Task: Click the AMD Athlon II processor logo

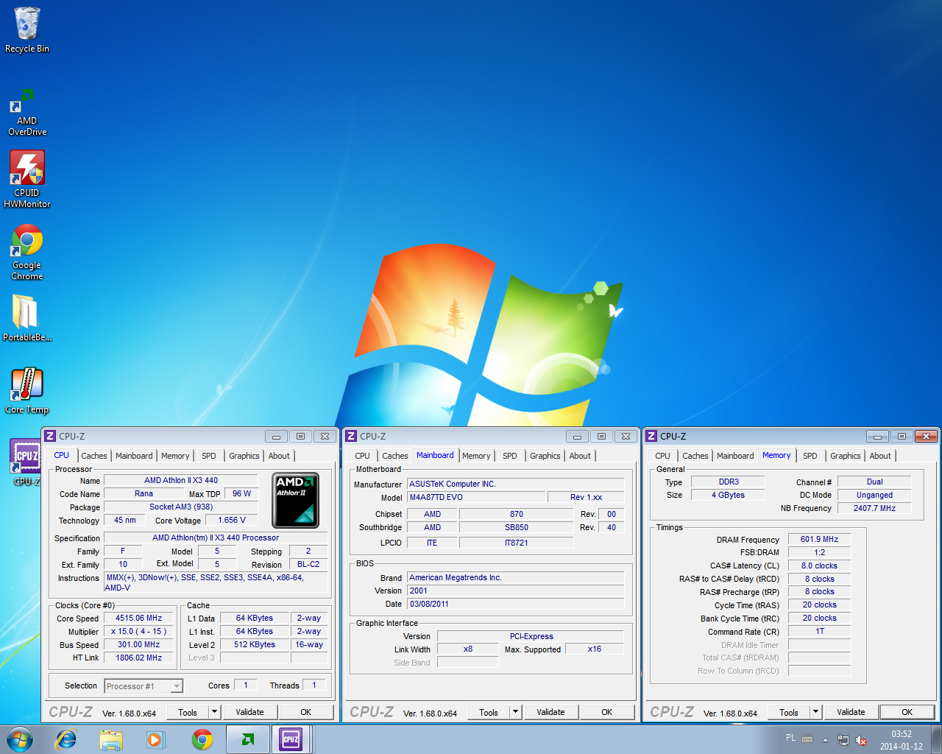Action: pyautogui.click(x=295, y=501)
